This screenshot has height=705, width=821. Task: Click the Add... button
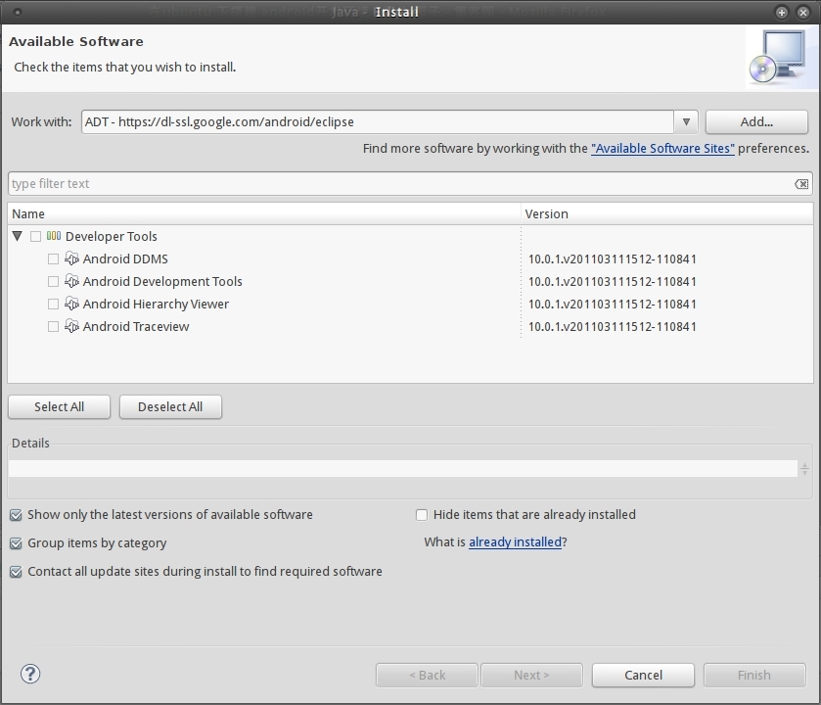click(756, 122)
